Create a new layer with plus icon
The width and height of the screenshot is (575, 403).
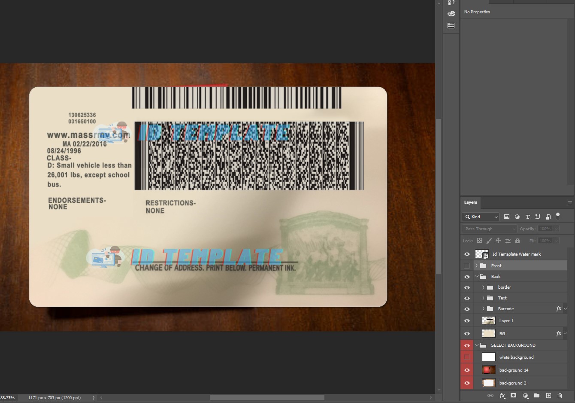pos(548,395)
